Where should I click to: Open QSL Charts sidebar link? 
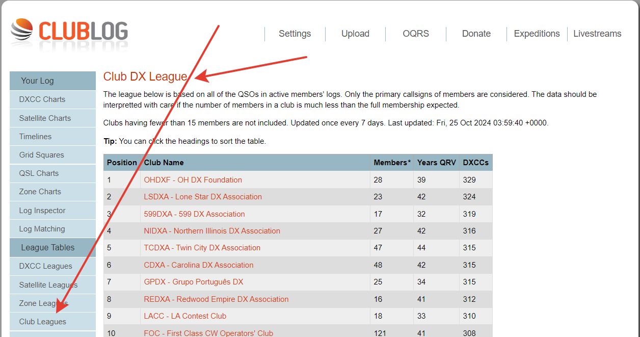(x=52, y=173)
